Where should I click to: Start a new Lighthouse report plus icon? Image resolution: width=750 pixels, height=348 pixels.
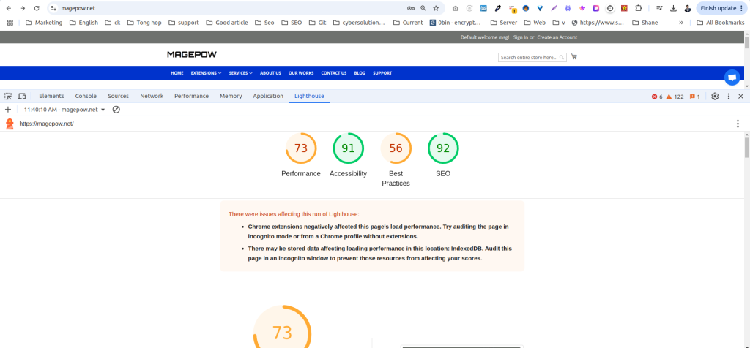[x=7, y=110]
